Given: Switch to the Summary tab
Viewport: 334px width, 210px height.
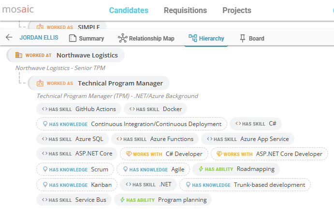Looking at the screenshot, I should 87,38.
